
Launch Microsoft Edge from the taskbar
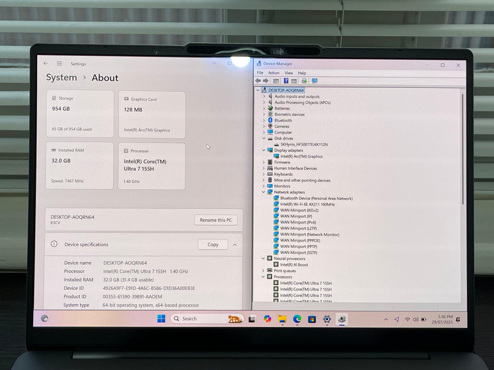pyautogui.click(x=297, y=319)
